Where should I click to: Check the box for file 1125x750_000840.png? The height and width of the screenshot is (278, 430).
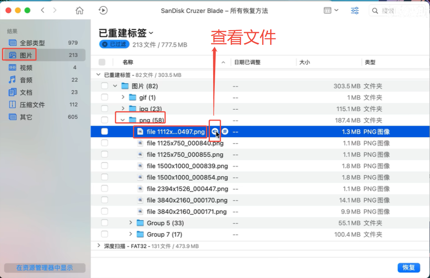tap(105, 143)
